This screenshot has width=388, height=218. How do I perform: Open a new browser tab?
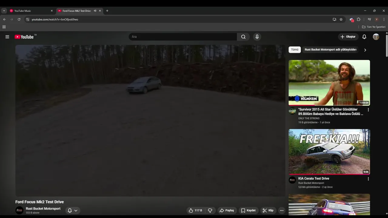pyautogui.click(x=107, y=11)
